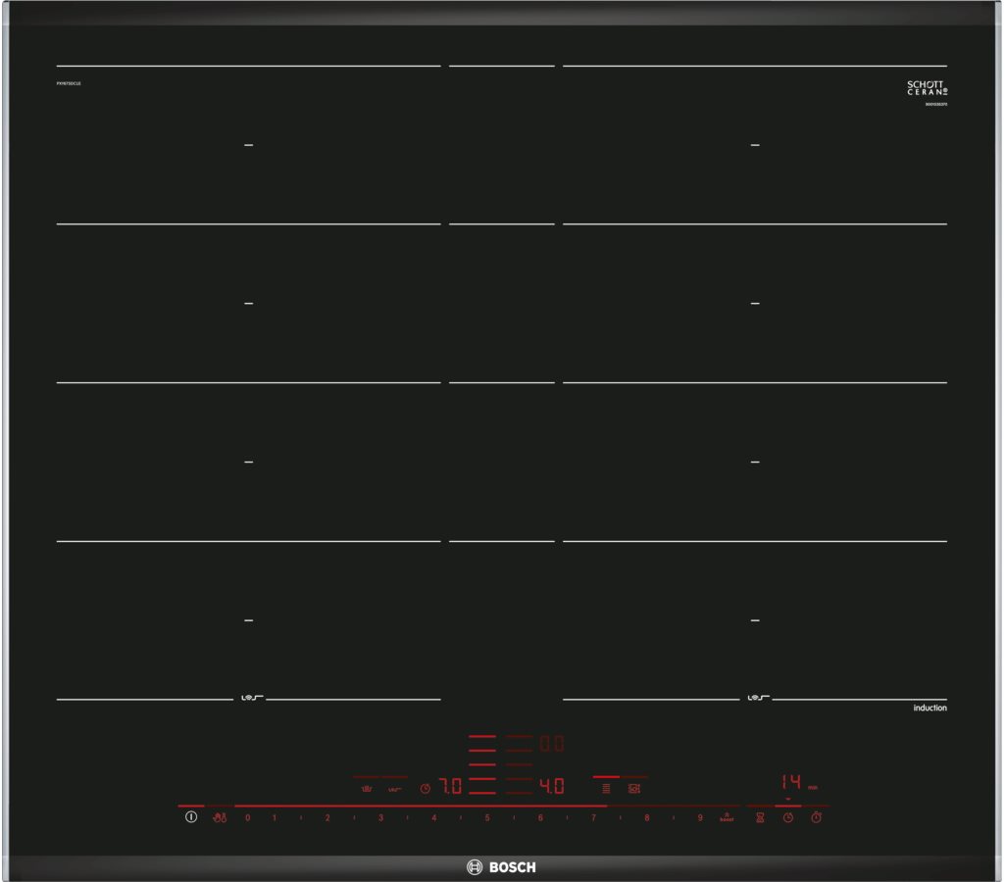
Task: Choose power level 9 on the slider
Action: point(700,817)
